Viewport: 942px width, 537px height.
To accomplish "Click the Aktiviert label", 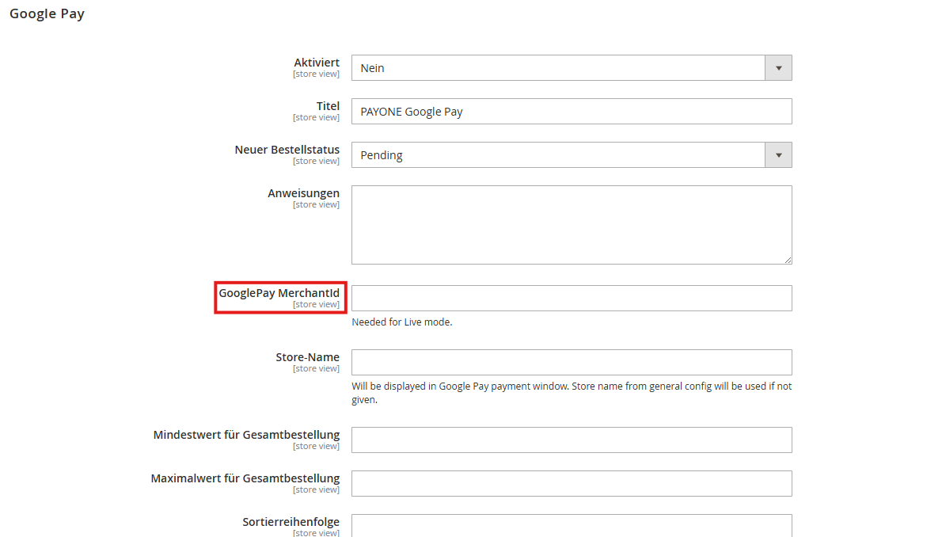I will point(317,63).
